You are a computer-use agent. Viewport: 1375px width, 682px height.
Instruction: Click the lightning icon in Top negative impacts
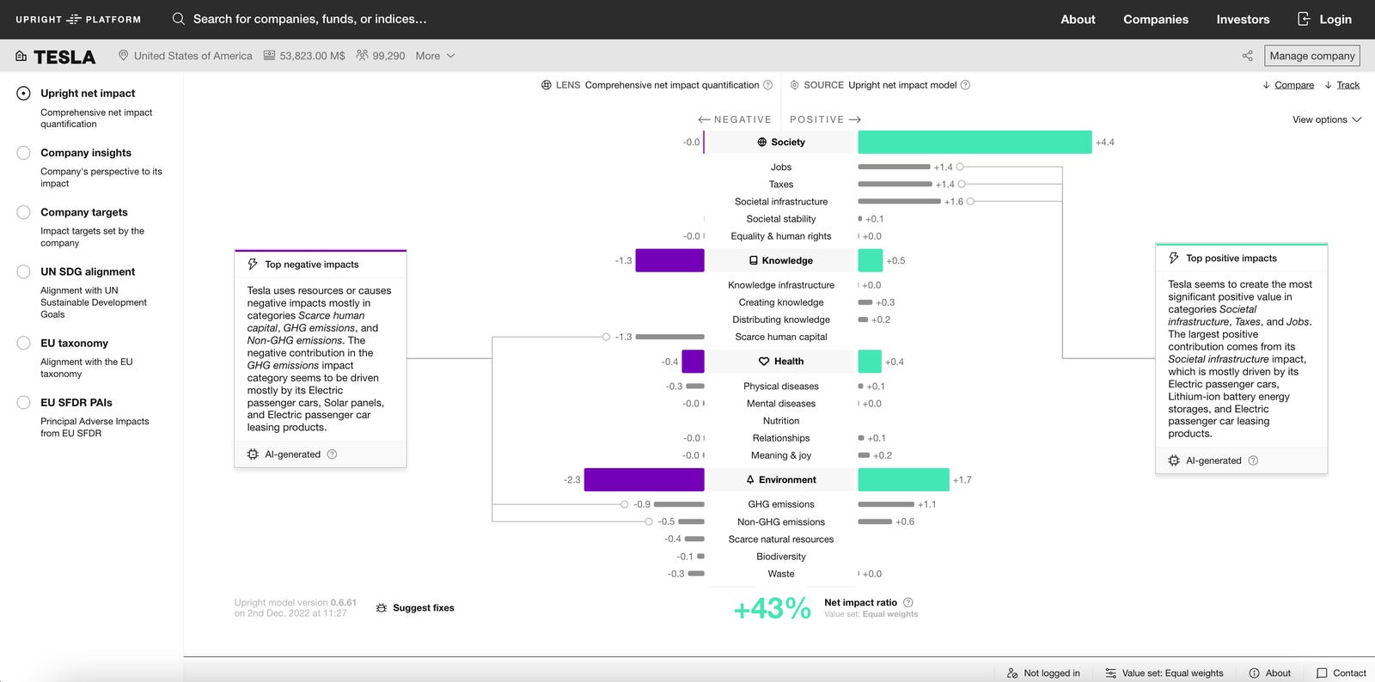(253, 265)
